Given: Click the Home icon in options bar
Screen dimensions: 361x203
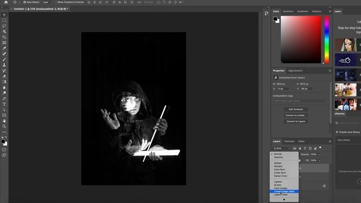Looking at the screenshot, I should 6,2.
